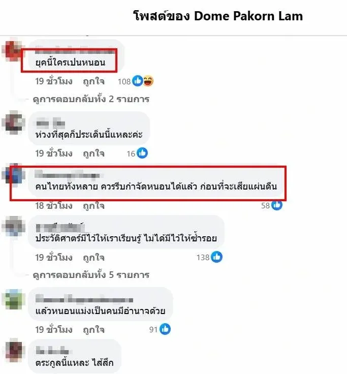
Task: Expand "ดูการตอบกลับทั้ง 5 รายการ" replies
Action: coord(91,275)
